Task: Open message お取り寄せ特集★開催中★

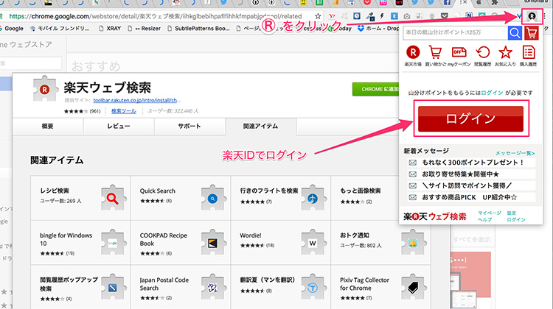Action: click(x=471, y=174)
